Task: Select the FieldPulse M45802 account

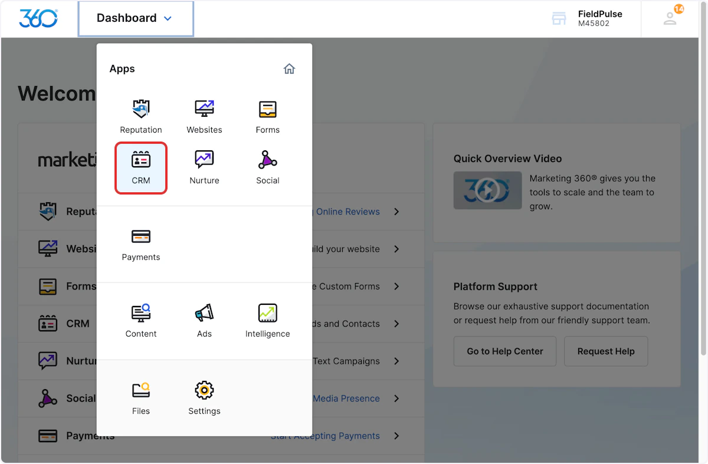Action: 600,18
